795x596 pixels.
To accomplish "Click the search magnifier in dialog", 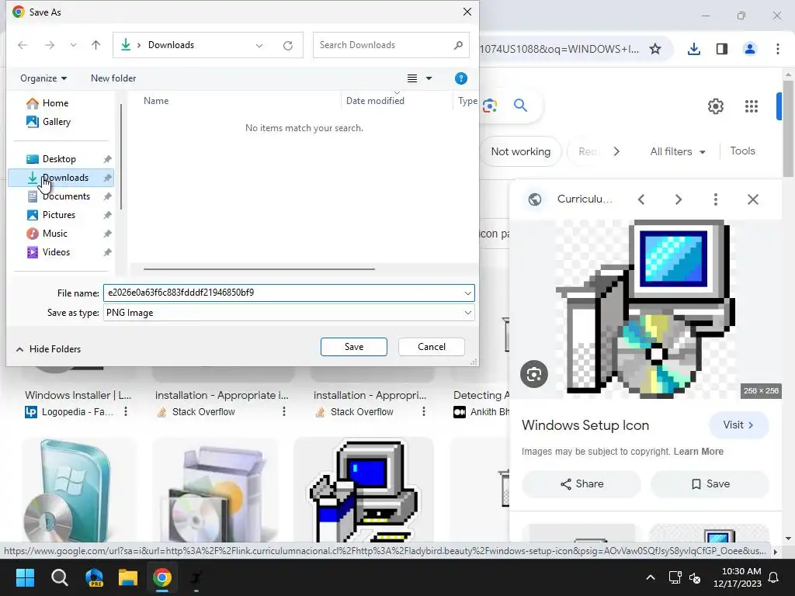I will (458, 45).
